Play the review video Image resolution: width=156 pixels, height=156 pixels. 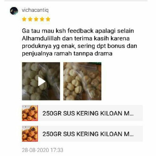coord(41,81)
